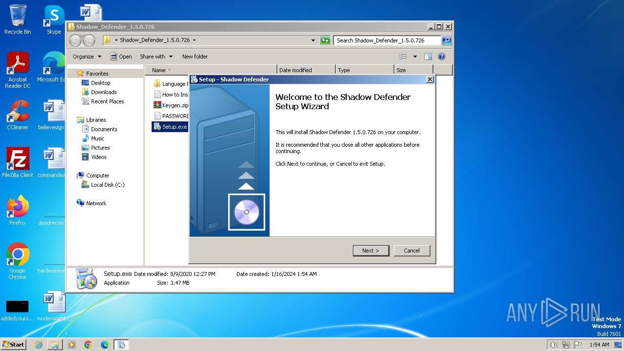Open the modesaturd Word document icon
This screenshot has width=624, height=351.
[54, 306]
